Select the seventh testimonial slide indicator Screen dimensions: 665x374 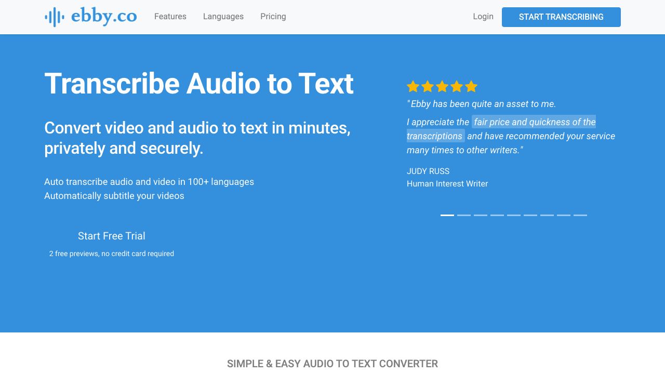[547, 215]
